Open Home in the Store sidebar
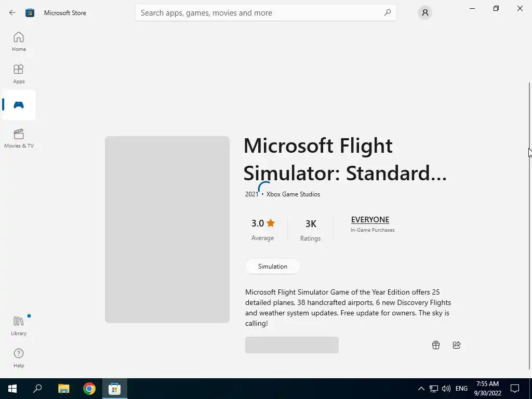532x399 pixels. click(x=19, y=42)
